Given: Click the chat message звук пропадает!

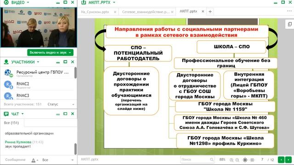Looking at the screenshot, I should (17, 147).
